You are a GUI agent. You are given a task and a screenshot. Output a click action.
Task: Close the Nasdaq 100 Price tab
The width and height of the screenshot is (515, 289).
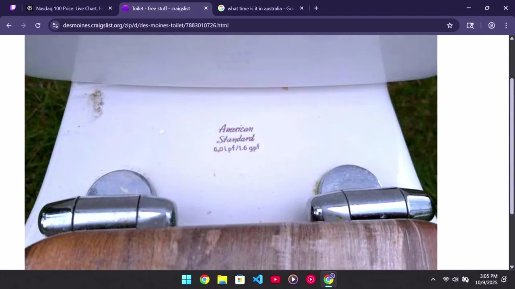pyautogui.click(x=110, y=8)
